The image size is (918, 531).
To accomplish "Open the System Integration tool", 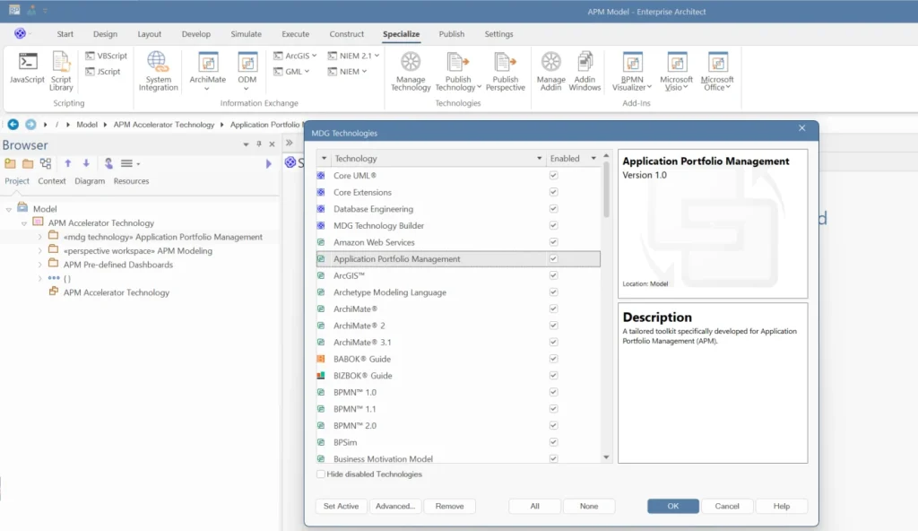I will 158,72.
